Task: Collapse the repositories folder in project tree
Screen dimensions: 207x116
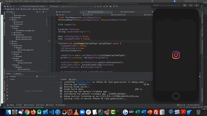Action: tap(12, 35)
